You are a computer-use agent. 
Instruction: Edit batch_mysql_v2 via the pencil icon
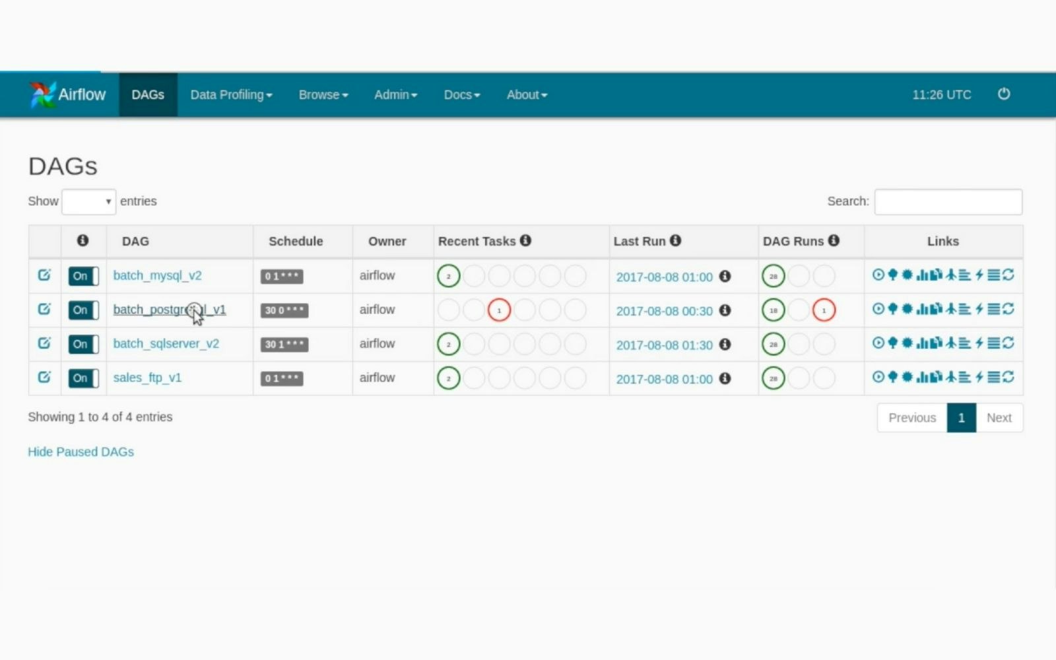point(44,275)
